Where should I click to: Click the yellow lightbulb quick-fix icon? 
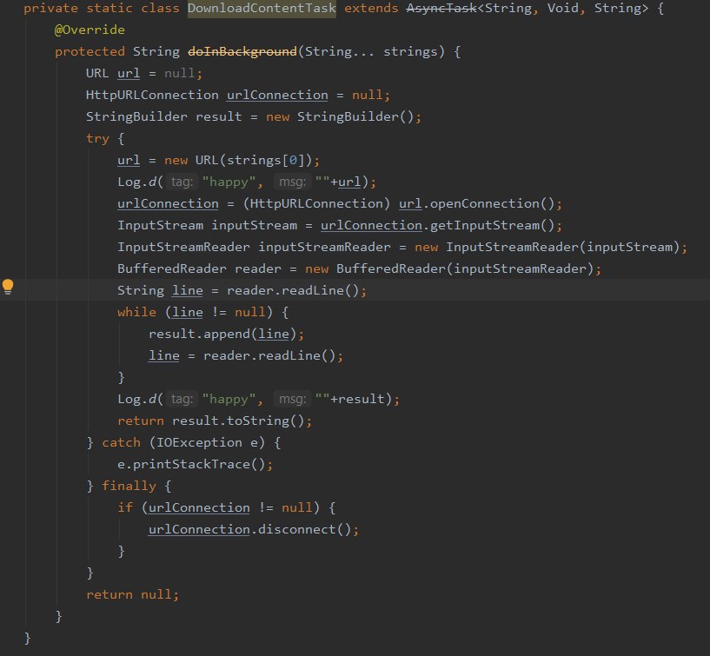click(8, 287)
